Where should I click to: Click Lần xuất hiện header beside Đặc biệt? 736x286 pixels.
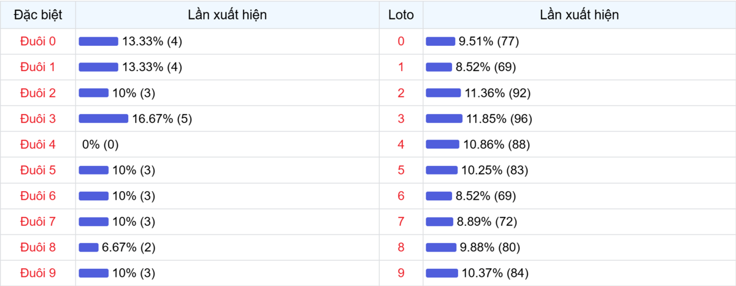tap(228, 15)
